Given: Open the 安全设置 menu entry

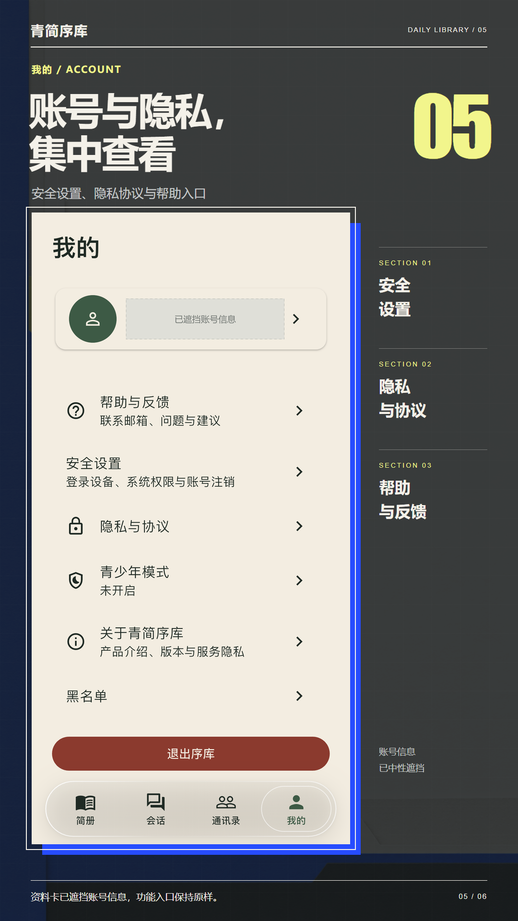Looking at the screenshot, I should 191,472.
